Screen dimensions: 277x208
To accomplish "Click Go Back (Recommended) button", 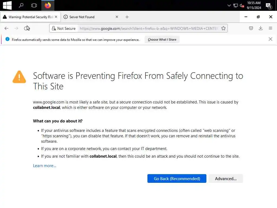I will [x=177, y=178].
